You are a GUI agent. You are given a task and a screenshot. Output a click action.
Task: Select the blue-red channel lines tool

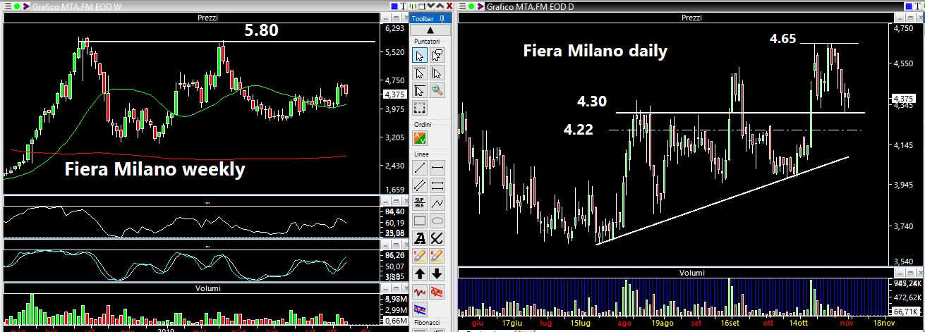coord(419,308)
